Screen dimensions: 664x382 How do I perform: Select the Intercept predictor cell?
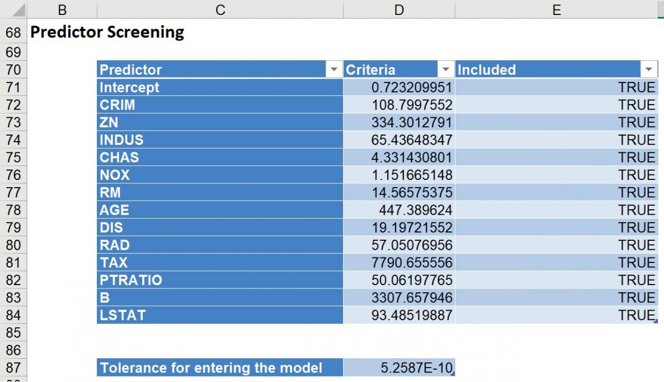tap(220, 87)
